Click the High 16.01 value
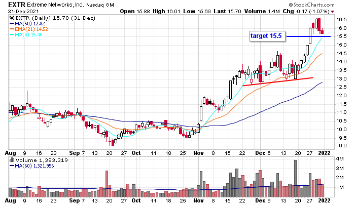Image resolution: width=355 pixels, height=205 pixels. [167, 11]
